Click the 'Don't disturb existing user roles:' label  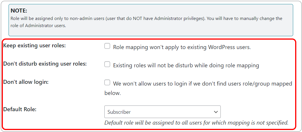(x=45, y=64)
